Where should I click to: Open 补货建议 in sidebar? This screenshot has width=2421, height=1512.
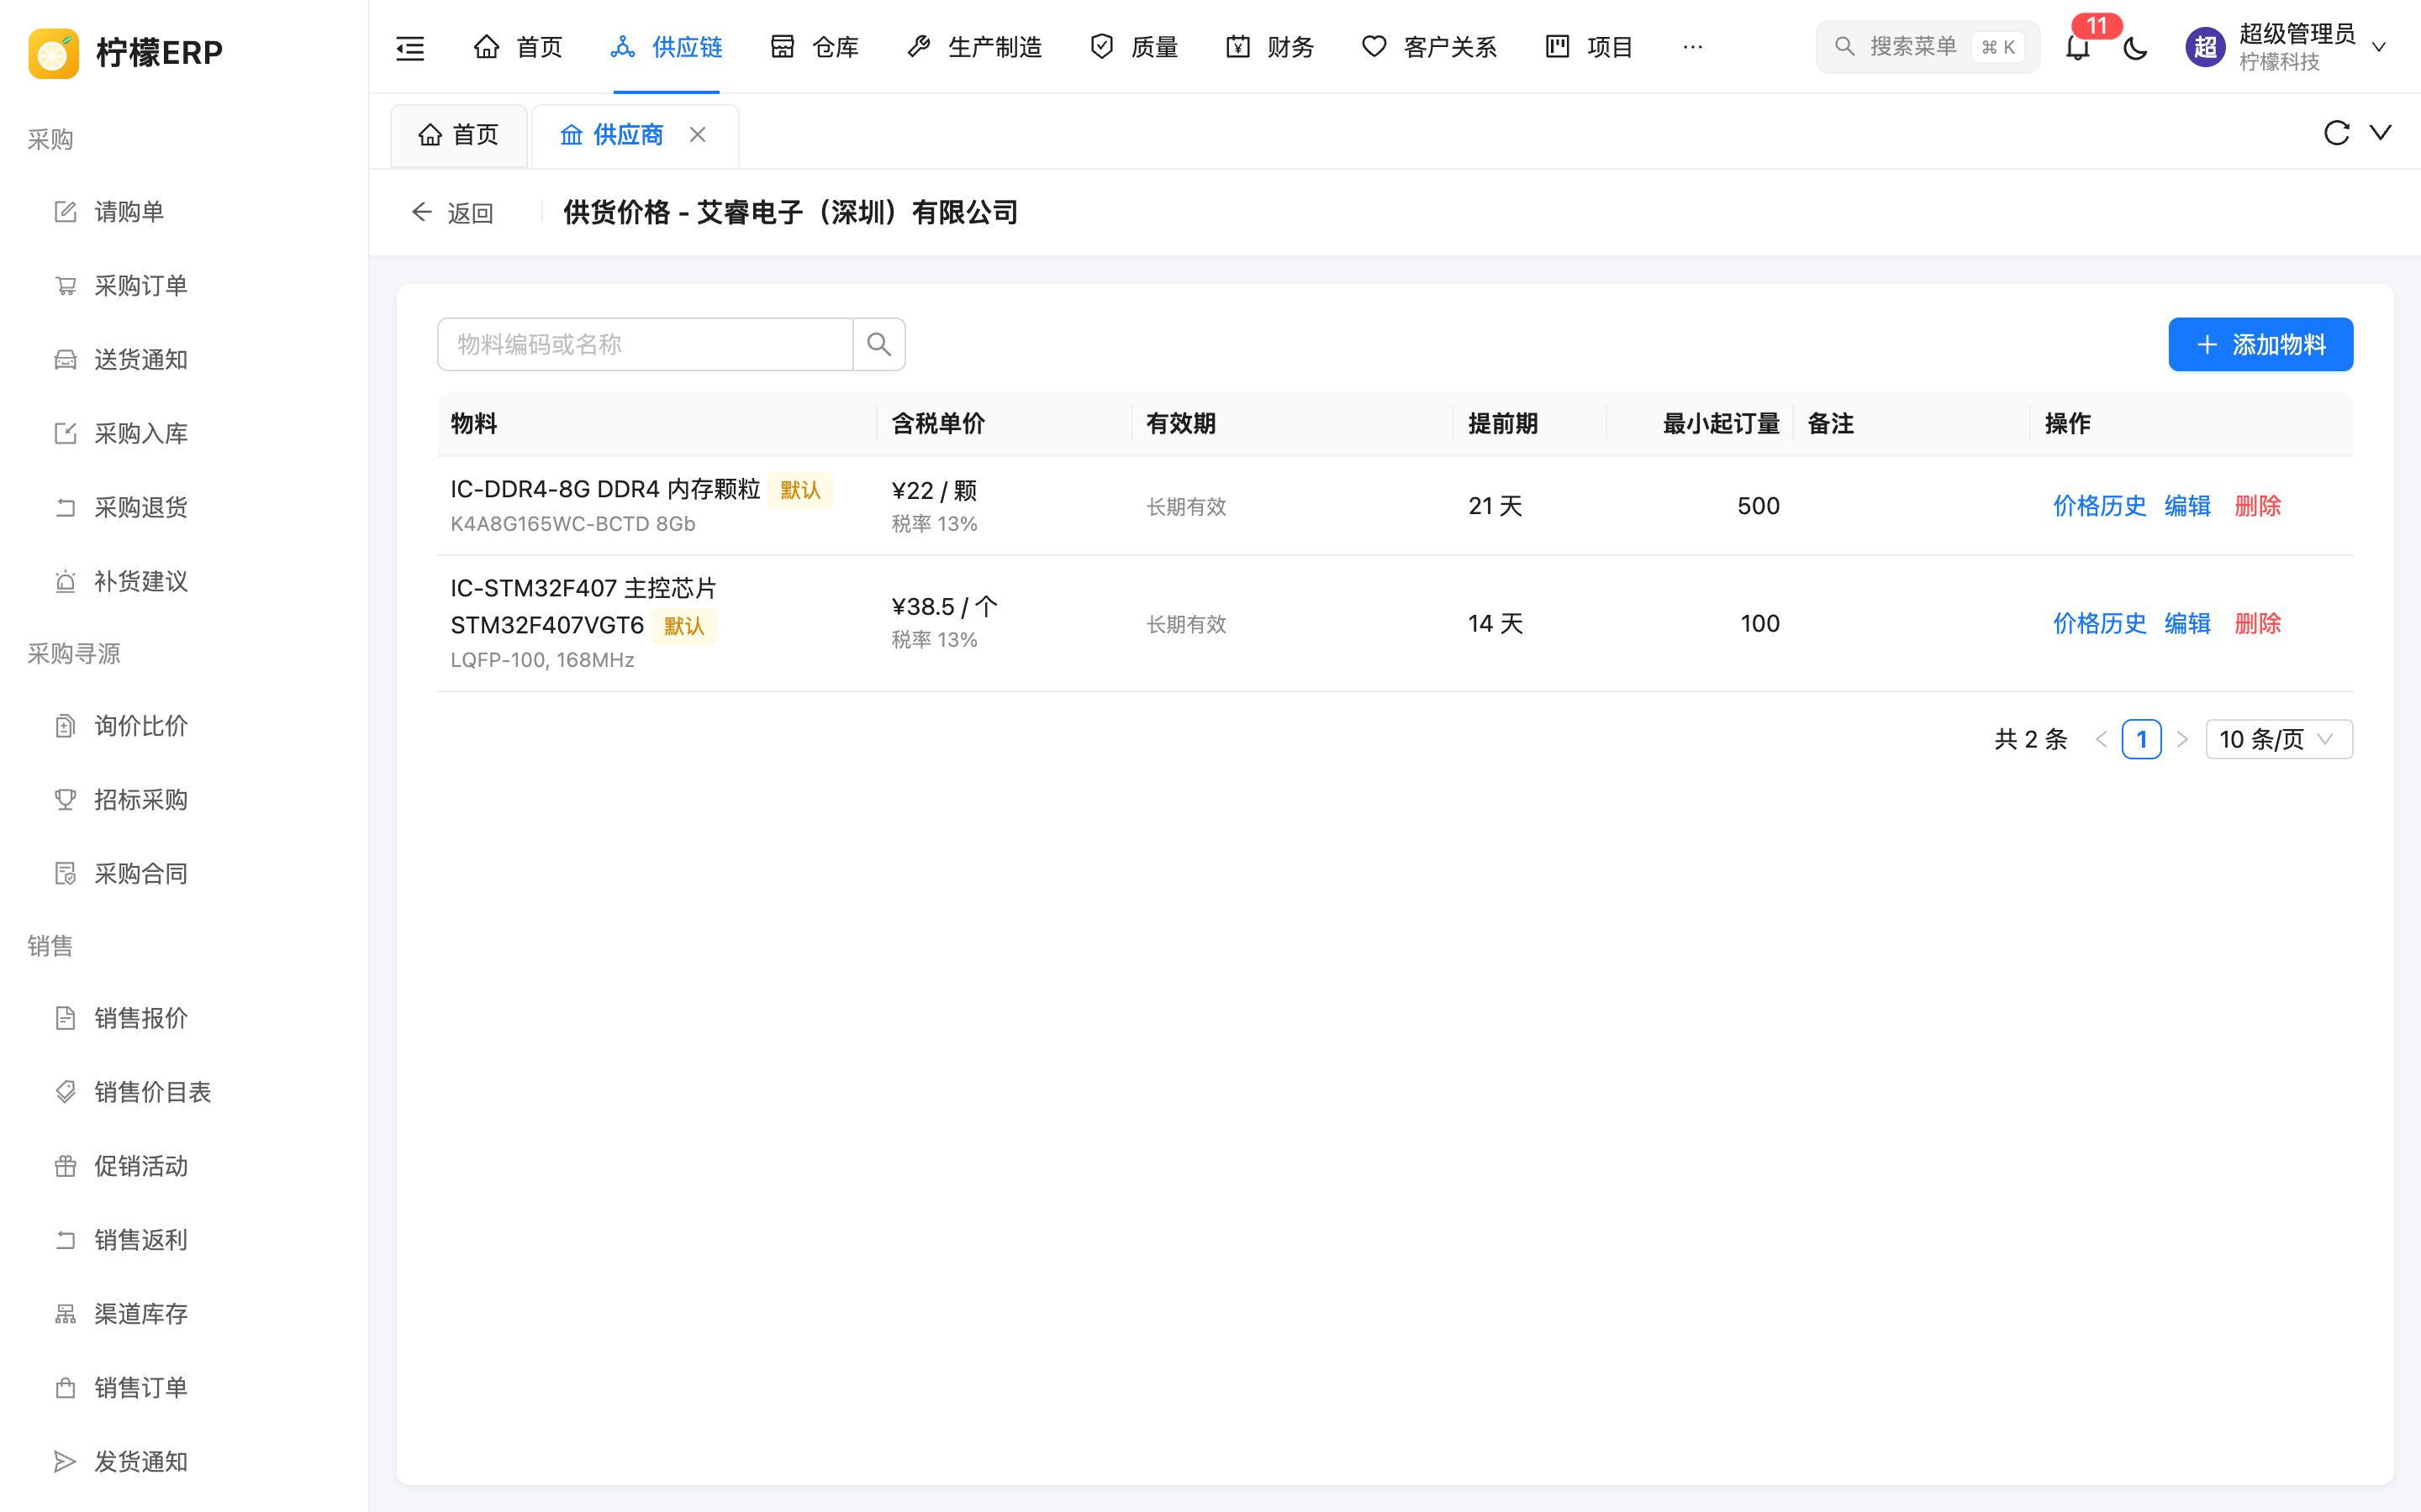(184, 582)
